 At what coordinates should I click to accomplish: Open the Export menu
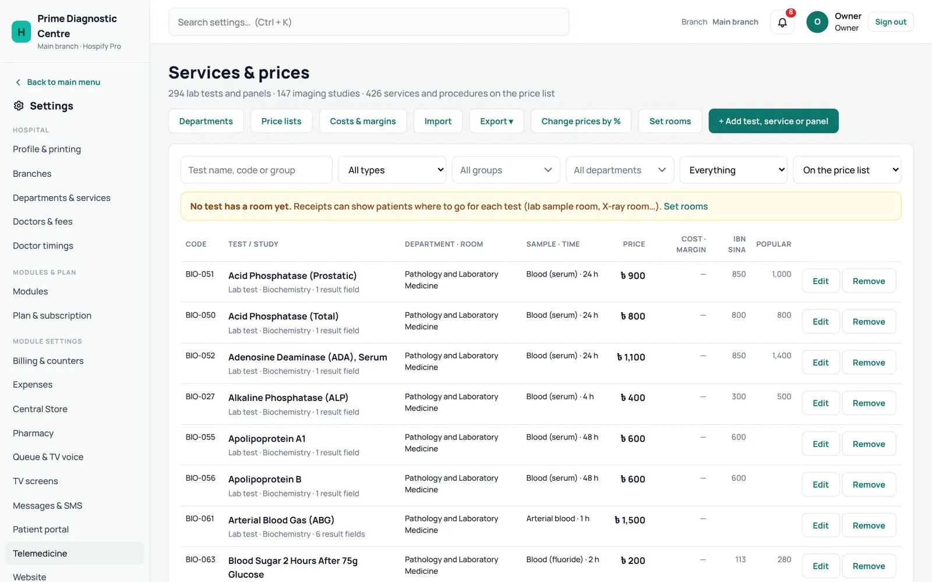pyautogui.click(x=496, y=121)
